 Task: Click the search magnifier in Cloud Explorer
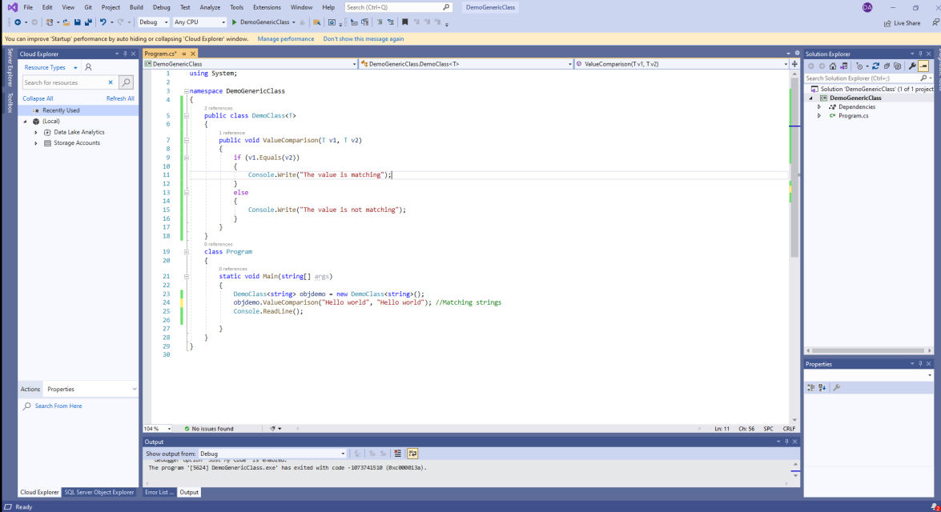click(127, 82)
